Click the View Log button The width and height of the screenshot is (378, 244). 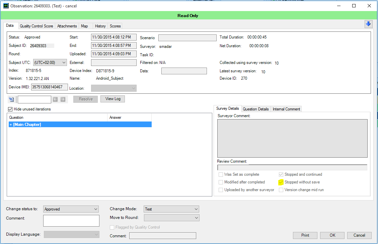113,99
